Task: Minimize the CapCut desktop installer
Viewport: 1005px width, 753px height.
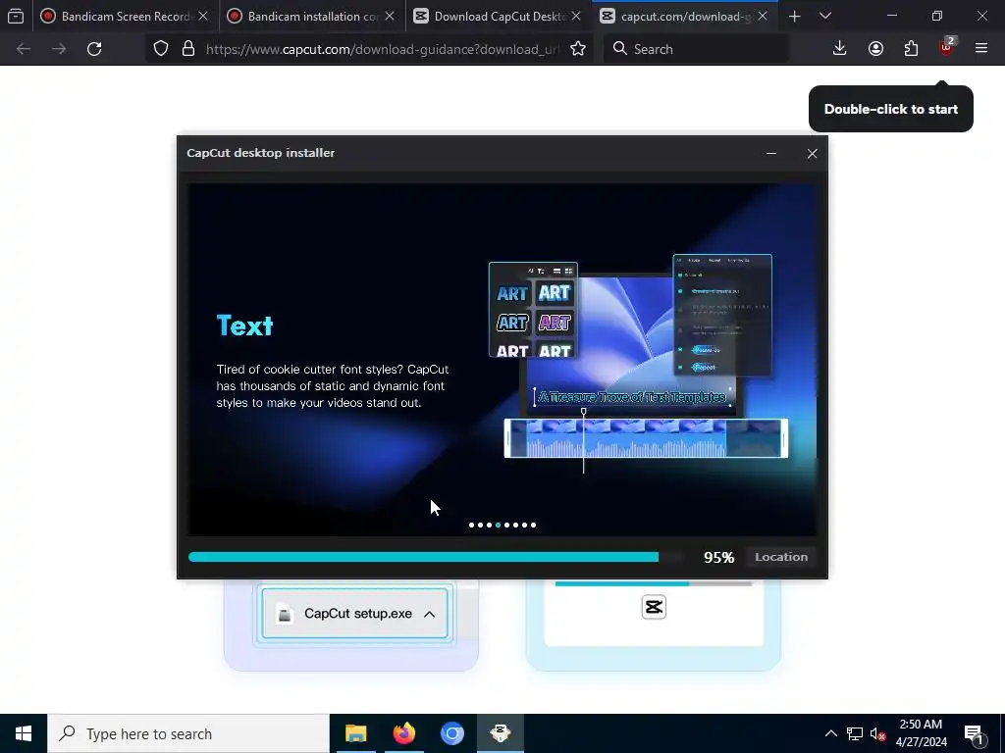Action: point(771,153)
